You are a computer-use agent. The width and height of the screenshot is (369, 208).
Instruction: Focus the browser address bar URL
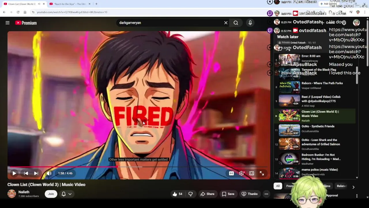click(150, 12)
